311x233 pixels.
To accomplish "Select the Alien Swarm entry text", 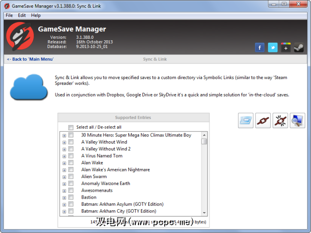I will pos(94,177).
